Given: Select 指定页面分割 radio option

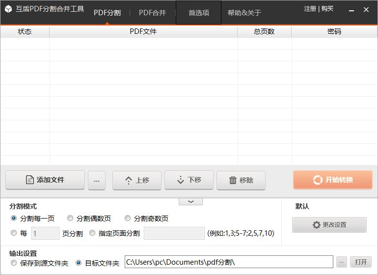Looking at the screenshot, I should pos(92,233).
